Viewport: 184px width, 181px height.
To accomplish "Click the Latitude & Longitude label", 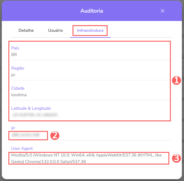I will 31,108.
